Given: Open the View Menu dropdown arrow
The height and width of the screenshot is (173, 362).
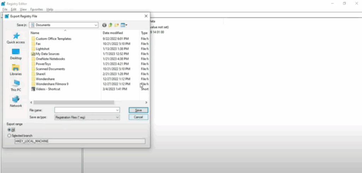Looking at the screenshot, I should click(x=126, y=25).
